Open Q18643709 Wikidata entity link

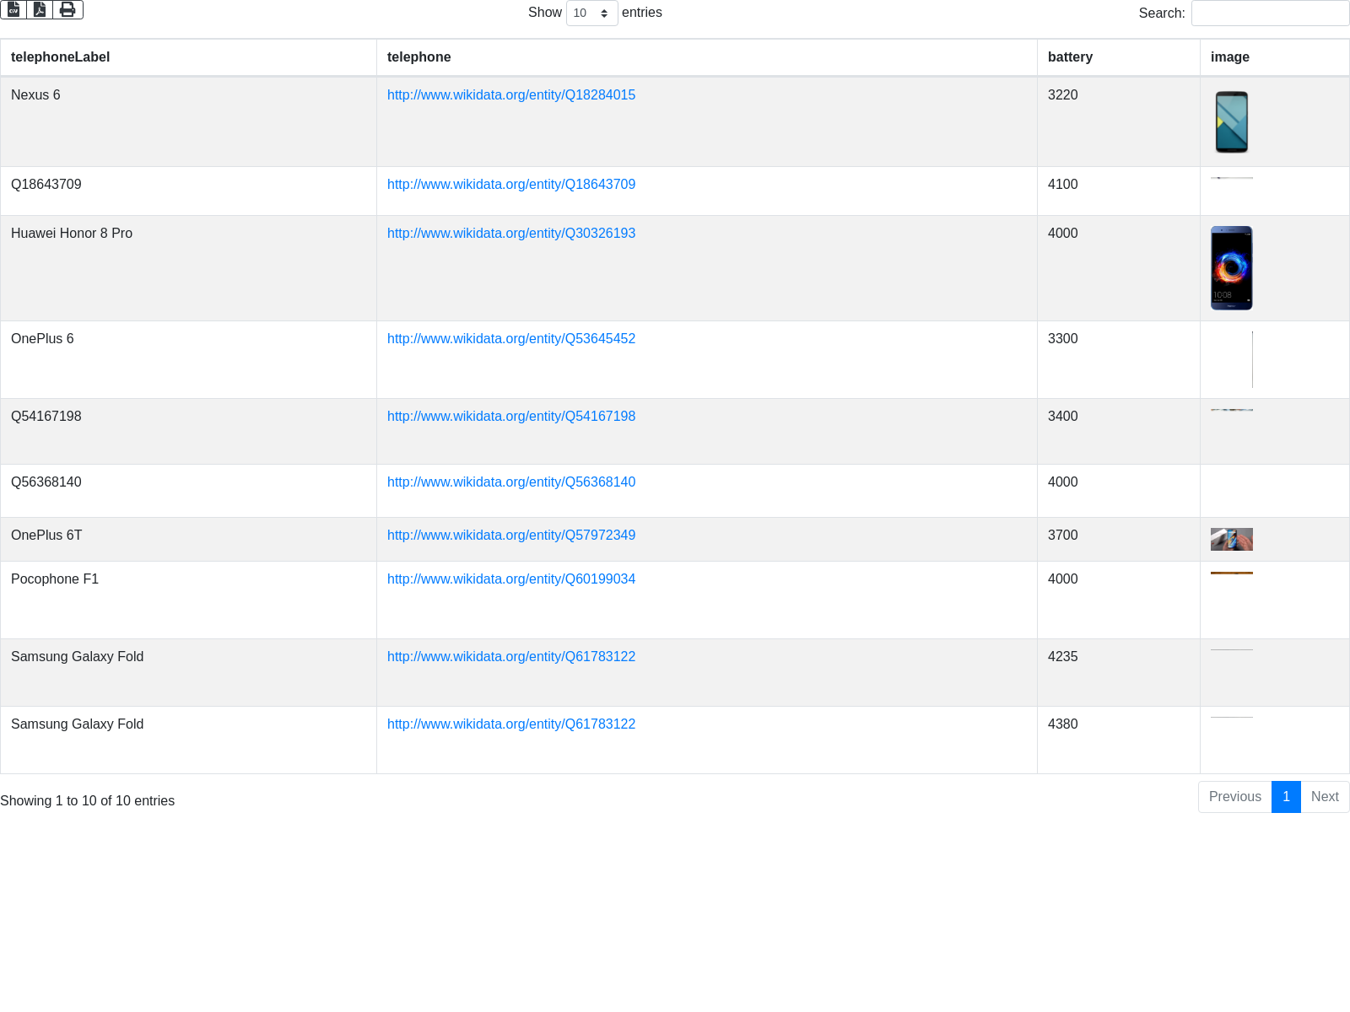point(510,185)
